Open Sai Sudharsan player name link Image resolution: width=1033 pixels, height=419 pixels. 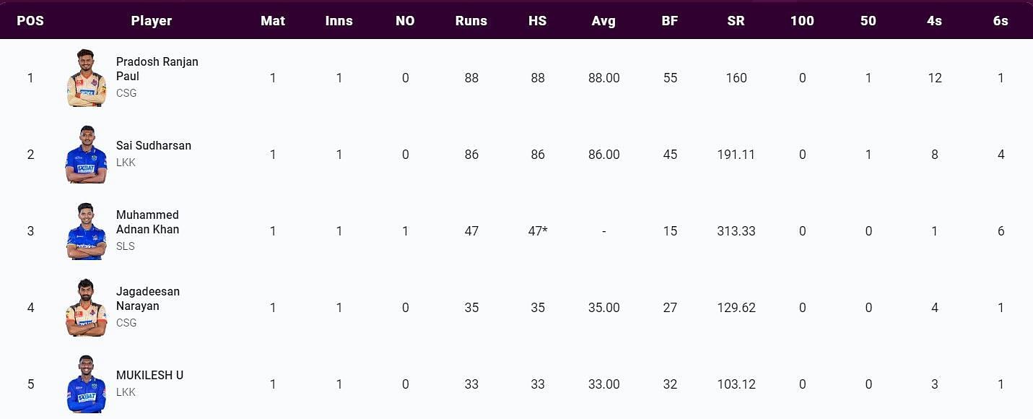154,146
